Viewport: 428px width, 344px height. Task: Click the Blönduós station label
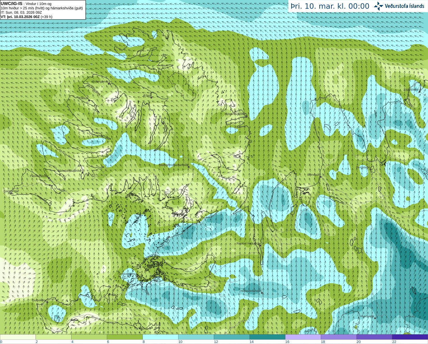[313, 175]
